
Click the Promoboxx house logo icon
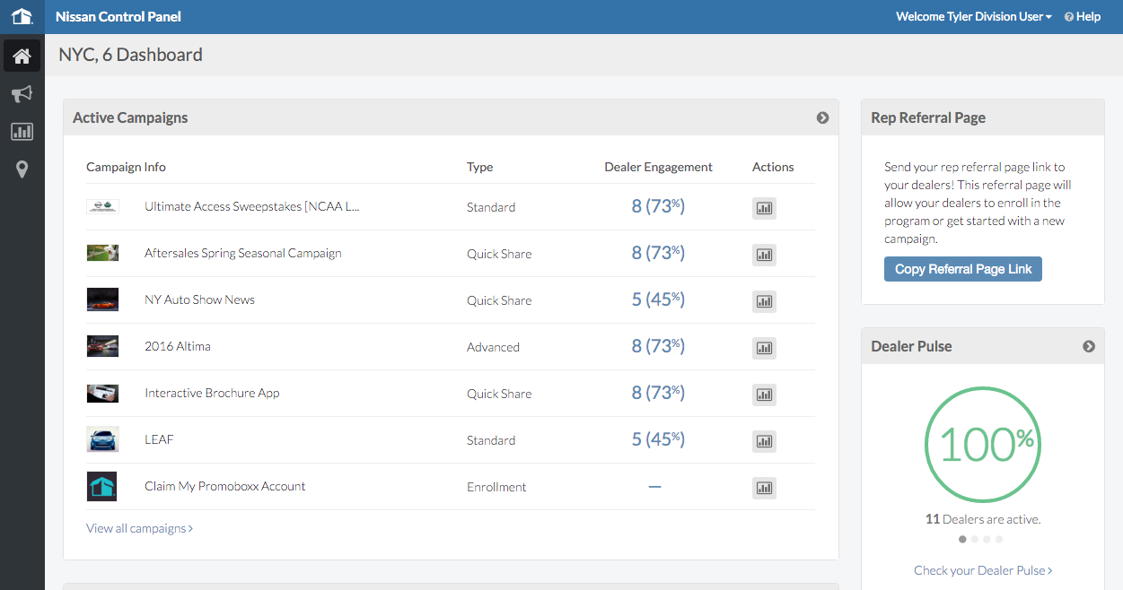pyautogui.click(x=22, y=16)
